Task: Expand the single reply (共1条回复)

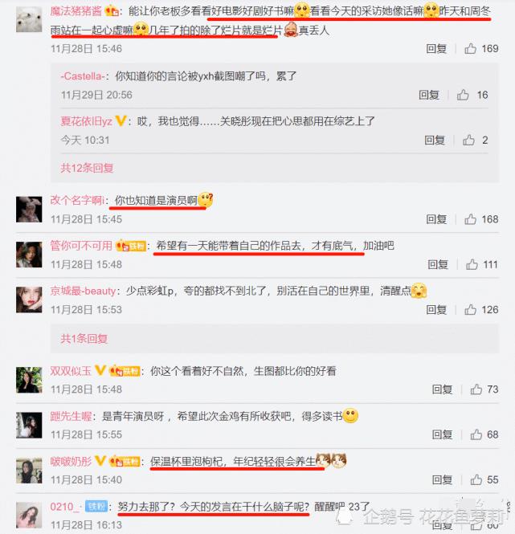Action: [84, 339]
